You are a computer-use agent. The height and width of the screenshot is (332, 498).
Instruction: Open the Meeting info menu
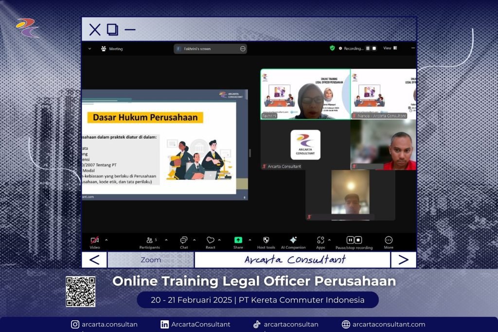(112, 49)
